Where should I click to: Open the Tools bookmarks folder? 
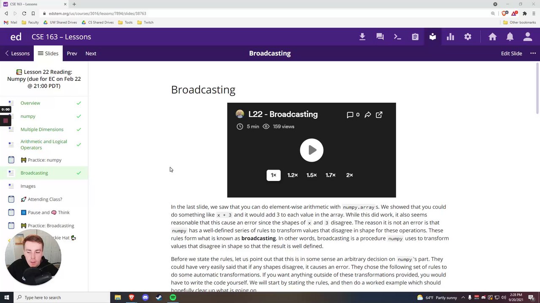[126, 22]
